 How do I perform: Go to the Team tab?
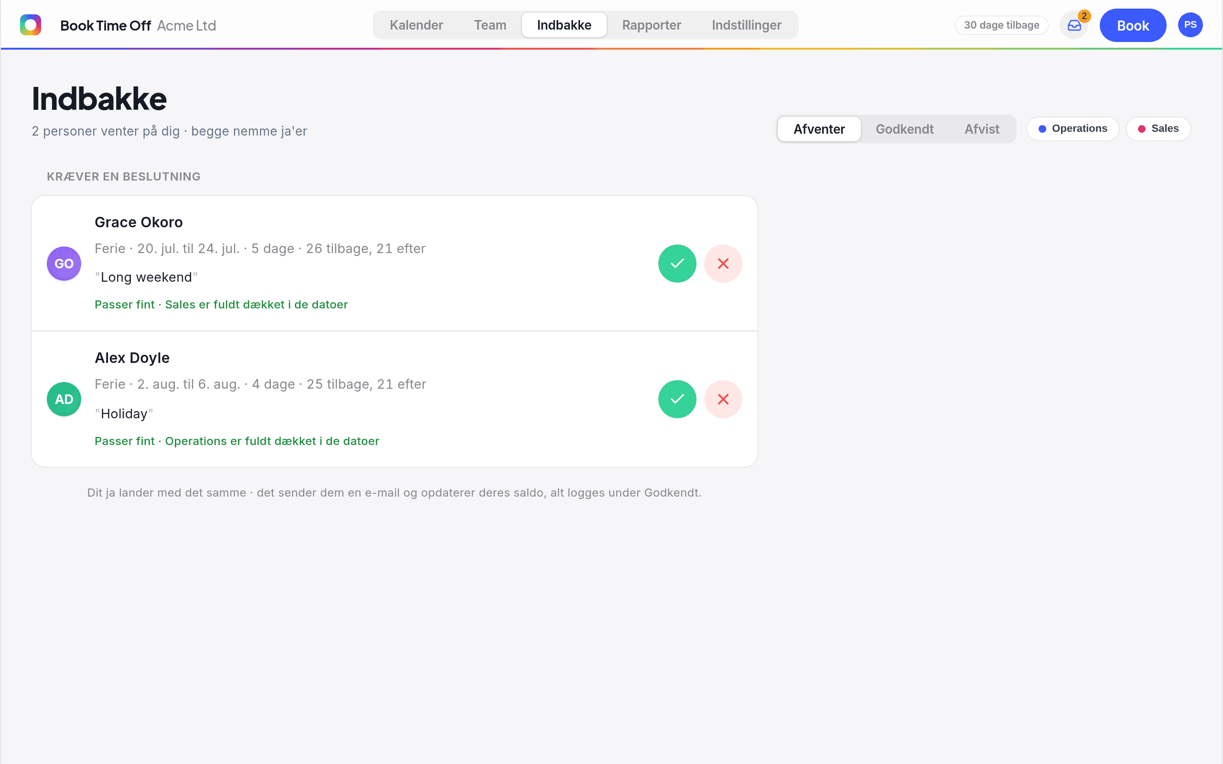(x=490, y=25)
